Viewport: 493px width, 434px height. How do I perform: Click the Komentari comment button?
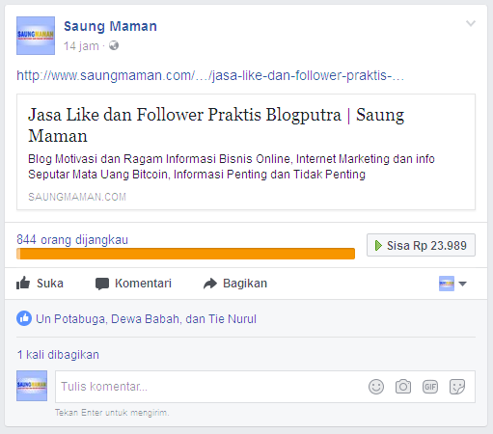tap(133, 284)
